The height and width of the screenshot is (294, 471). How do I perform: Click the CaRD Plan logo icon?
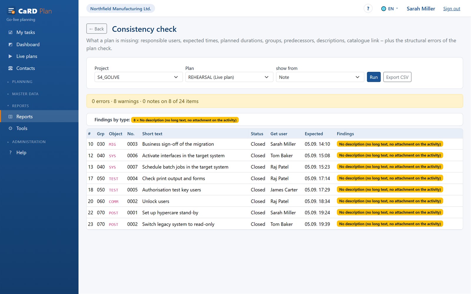coord(11,11)
